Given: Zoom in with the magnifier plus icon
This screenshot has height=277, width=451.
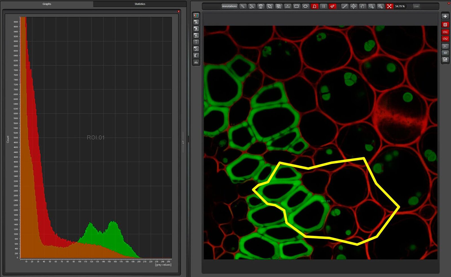Looking at the screenshot, I should tap(381, 6).
